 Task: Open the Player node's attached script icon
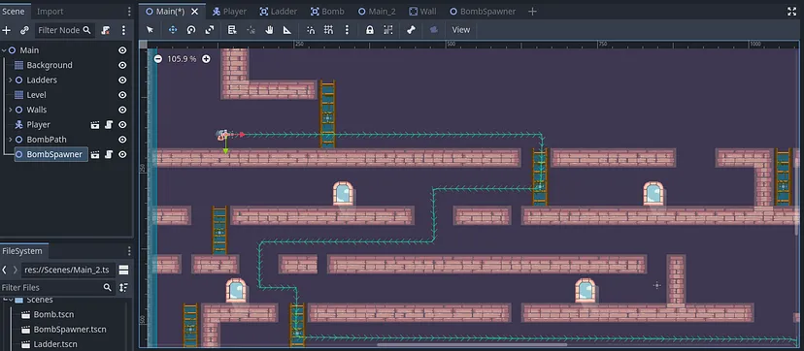pos(109,125)
